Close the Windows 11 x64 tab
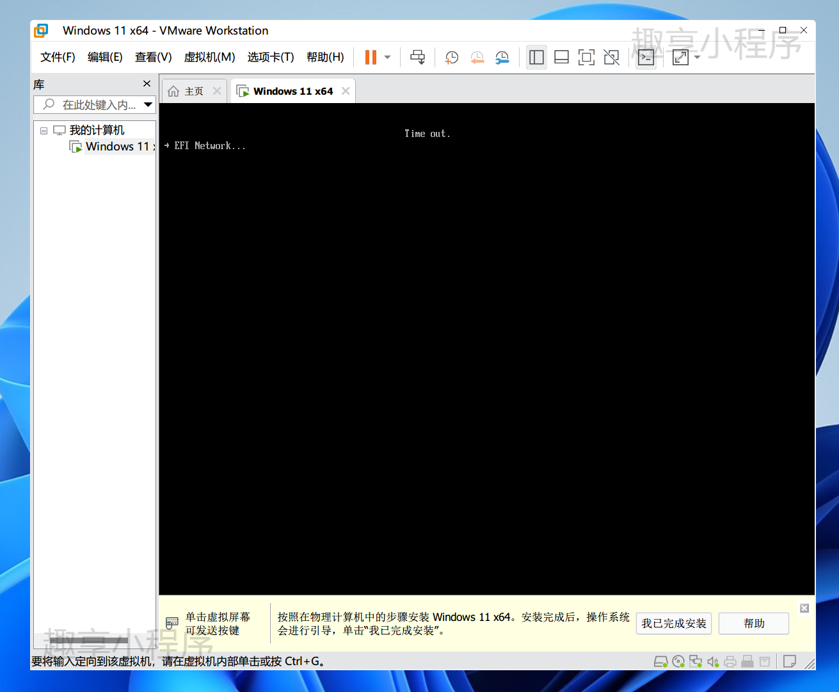This screenshot has width=839, height=692. coord(346,91)
